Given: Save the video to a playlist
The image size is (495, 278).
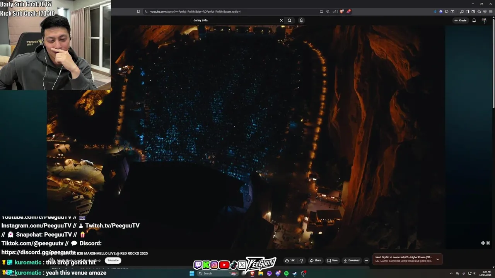Looking at the screenshot, I should [332, 260].
